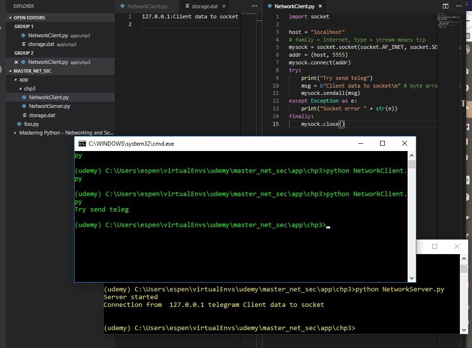Switch to NetworkClient.py tab in left editor group

[147, 6]
